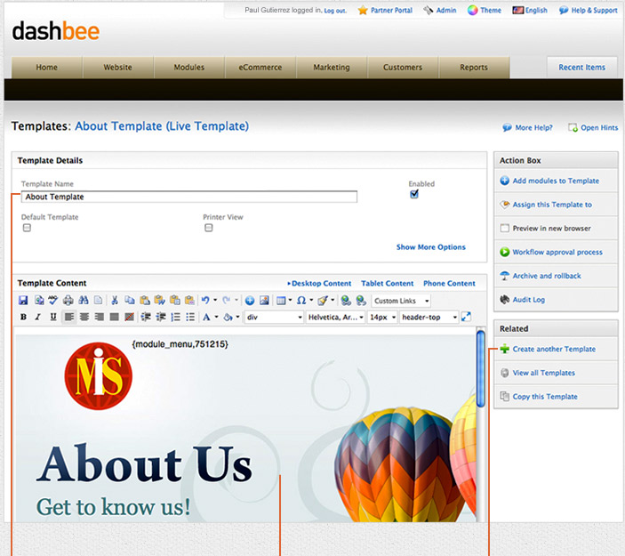Expand the Undo history dropdown arrow
This screenshot has height=556, width=625.
[x=215, y=300]
